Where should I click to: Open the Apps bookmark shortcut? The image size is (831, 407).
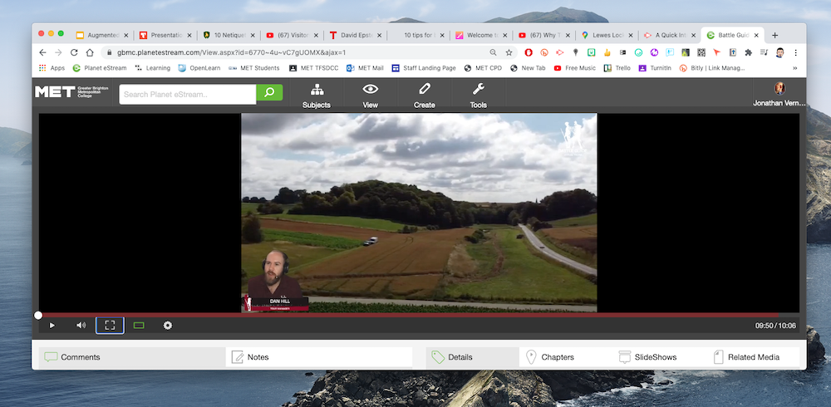(52, 68)
